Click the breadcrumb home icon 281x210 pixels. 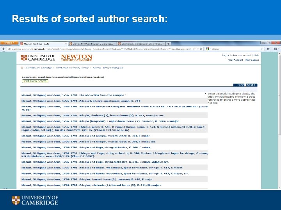(x=22, y=68)
